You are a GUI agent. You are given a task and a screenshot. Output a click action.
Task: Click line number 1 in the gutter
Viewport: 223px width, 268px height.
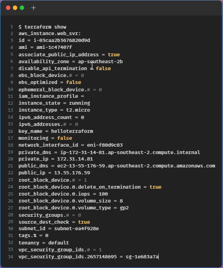[x=12, y=27]
